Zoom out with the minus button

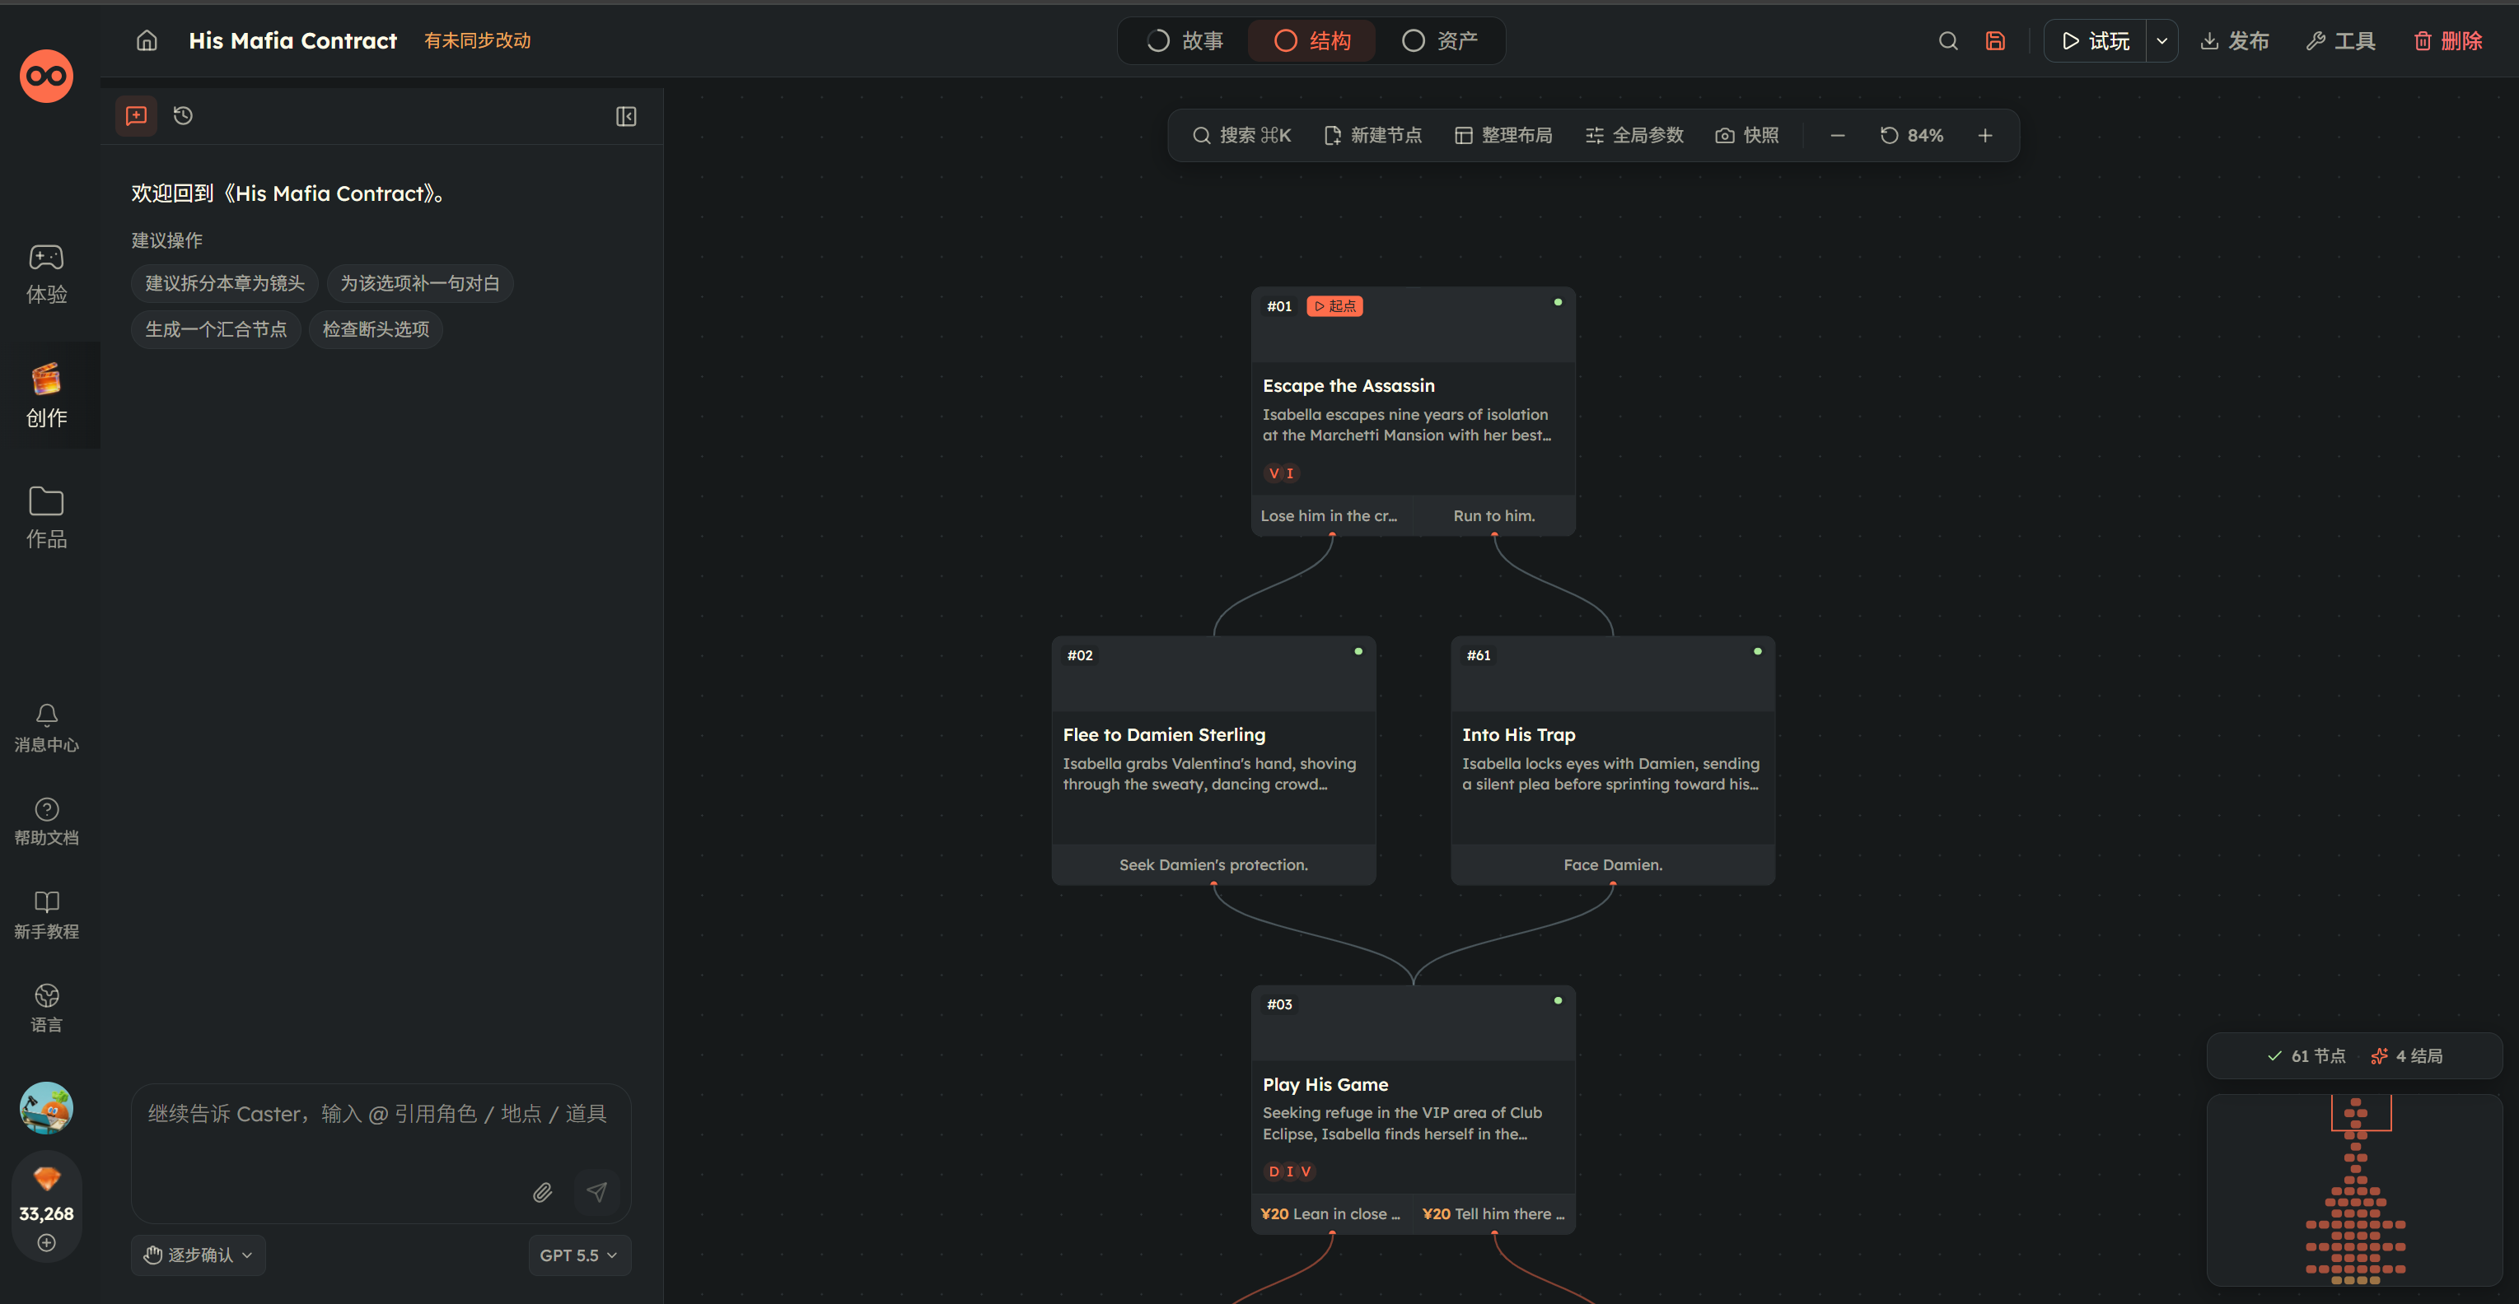pos(1838,135)
